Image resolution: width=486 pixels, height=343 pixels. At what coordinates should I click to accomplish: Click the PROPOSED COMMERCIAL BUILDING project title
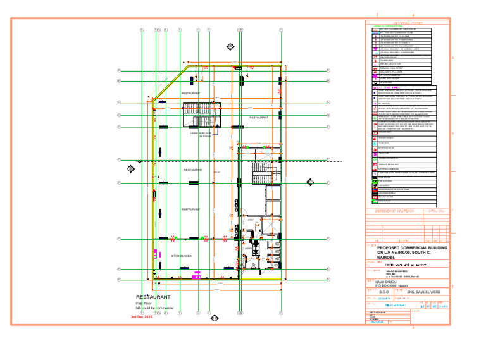[x=412, y=253]
